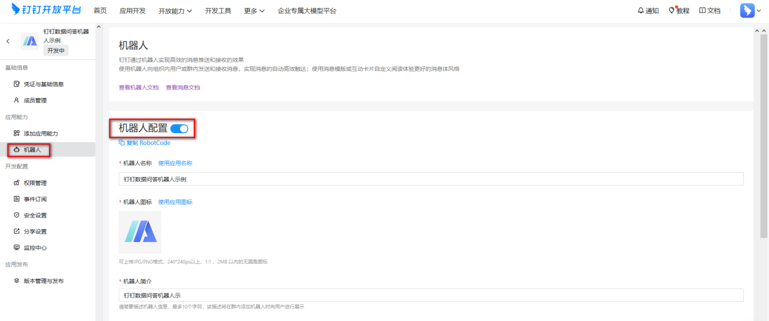Click the 机器人名称 input field
Screen dimensions: 769x321
(x=430, y=179)
